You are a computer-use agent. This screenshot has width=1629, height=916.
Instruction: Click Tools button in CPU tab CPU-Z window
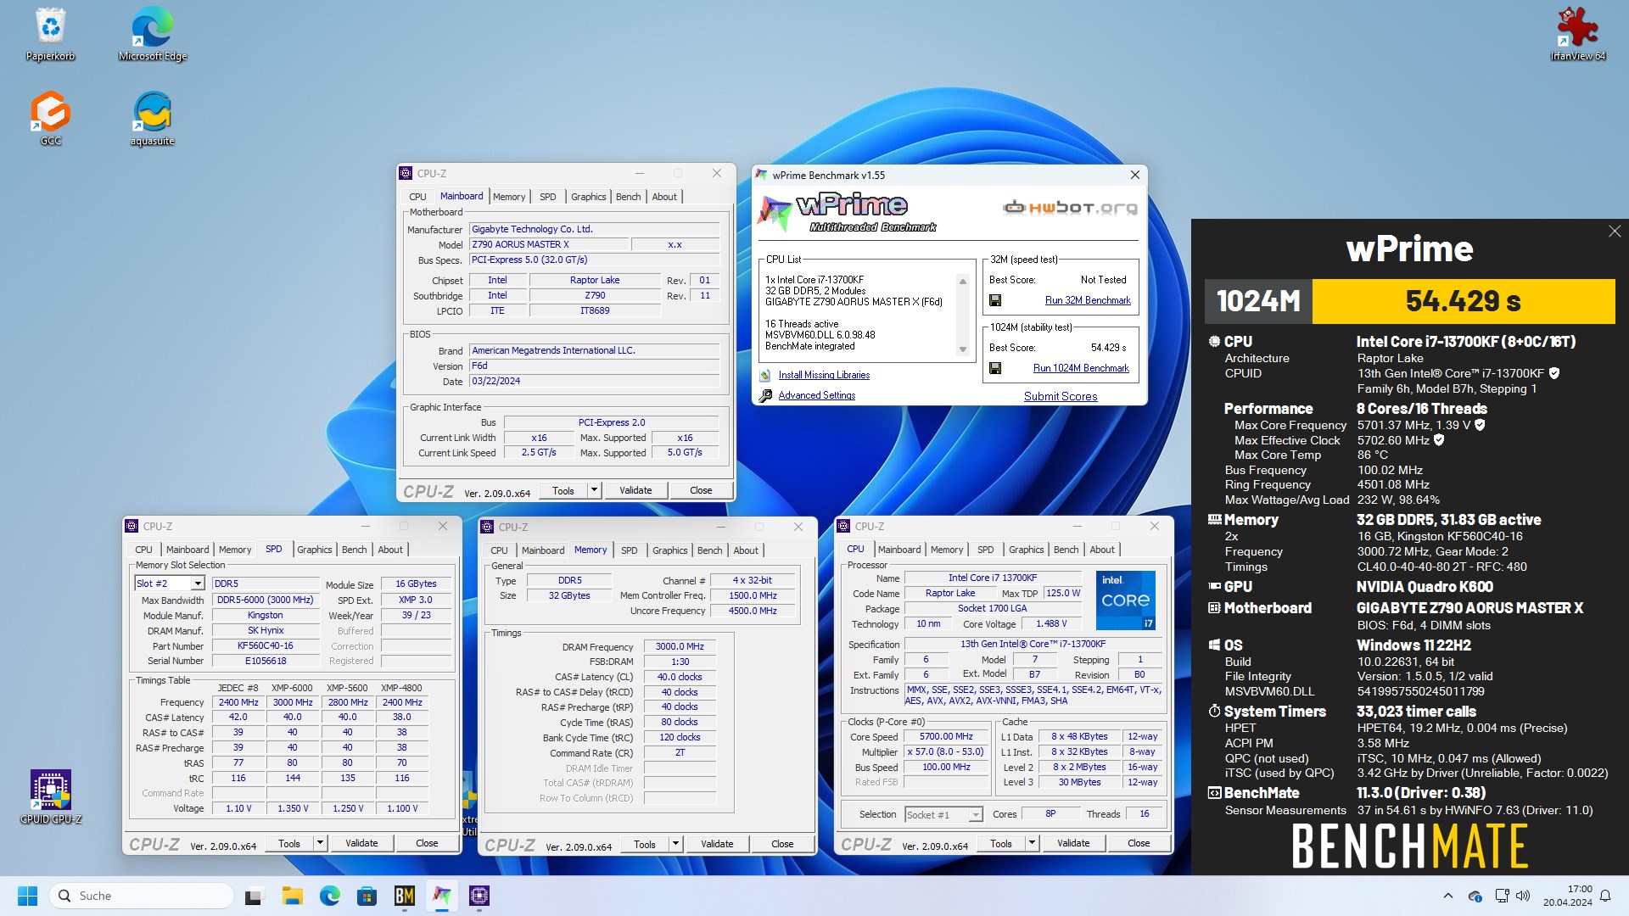1001,843
